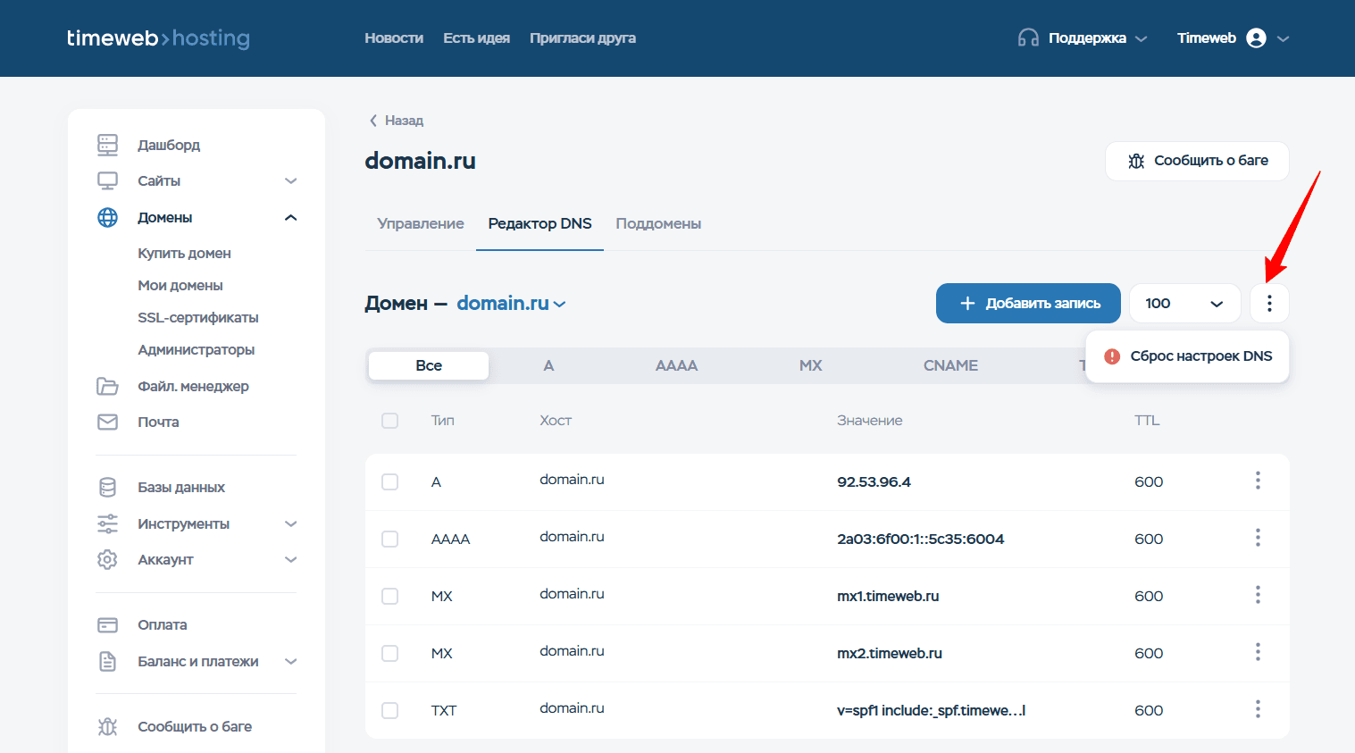This screenshot has width=1355, height=753.
Task: Filter records by Все tab
Action: pos(429,365)
